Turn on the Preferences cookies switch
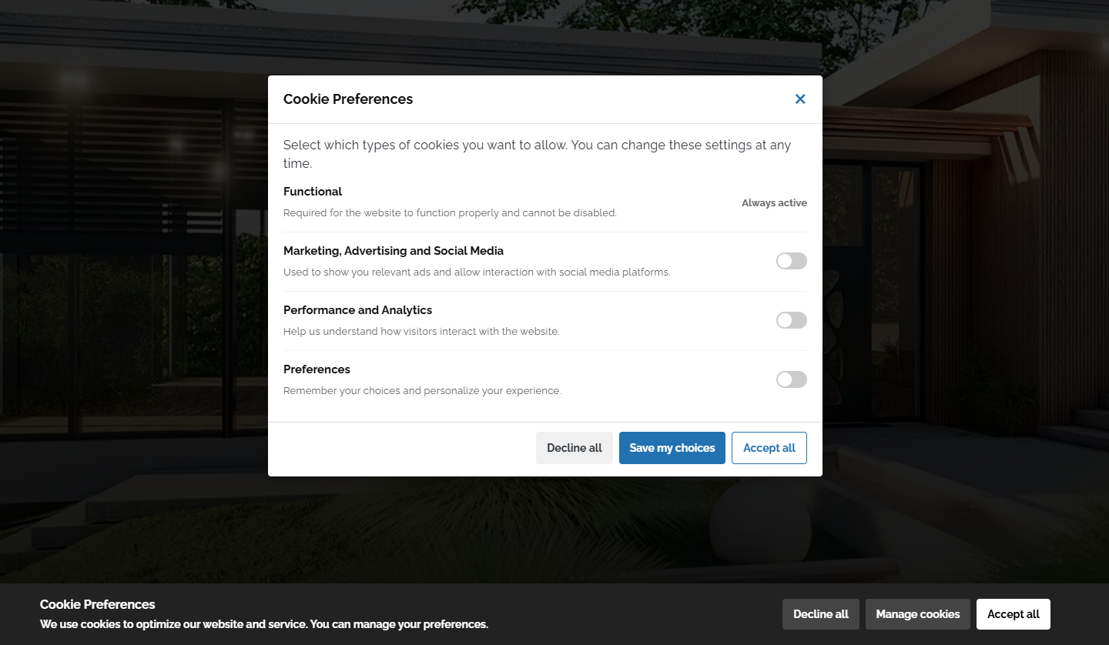 (792, 379)
